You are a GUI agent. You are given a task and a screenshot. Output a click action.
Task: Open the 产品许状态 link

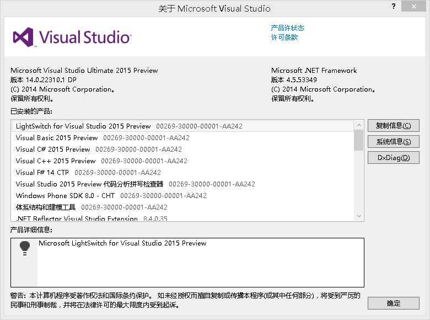pos(287,28)
